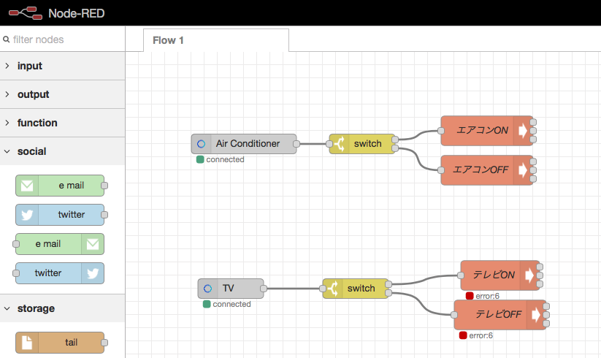Click circle icon on TV node
Image resolution: width=601 pixels, height=358 pixels.
click(207, 289)
